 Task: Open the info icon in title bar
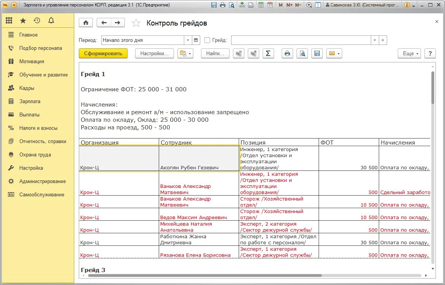tap(407, 5)
